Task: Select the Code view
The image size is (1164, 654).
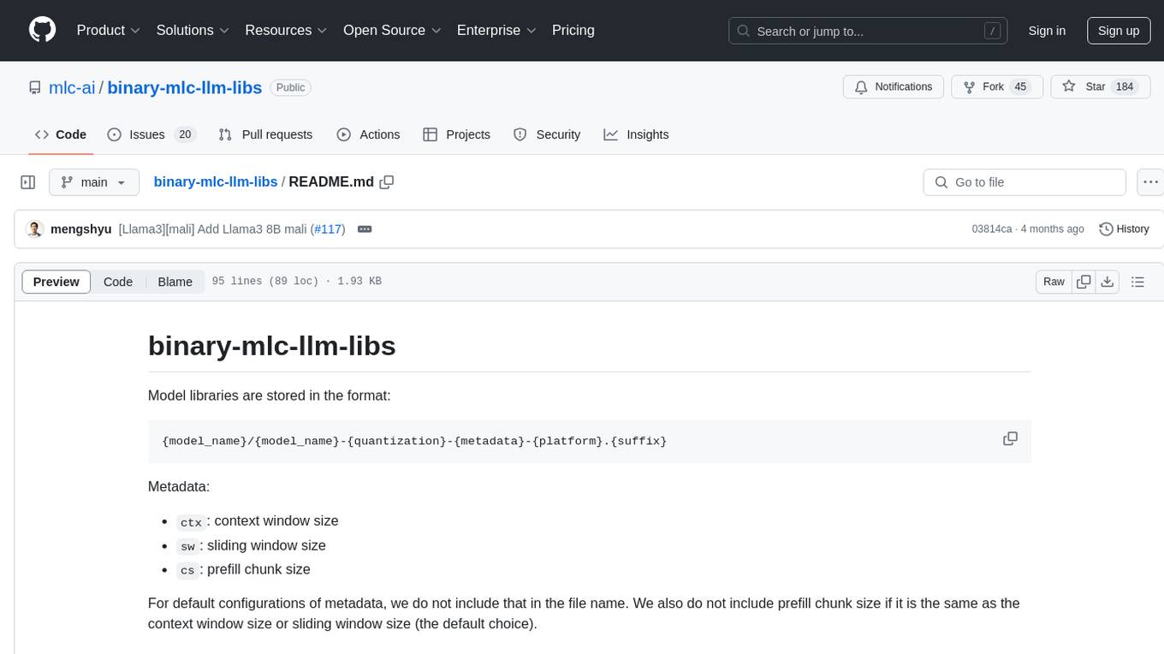Action: (x=118, y=282)
